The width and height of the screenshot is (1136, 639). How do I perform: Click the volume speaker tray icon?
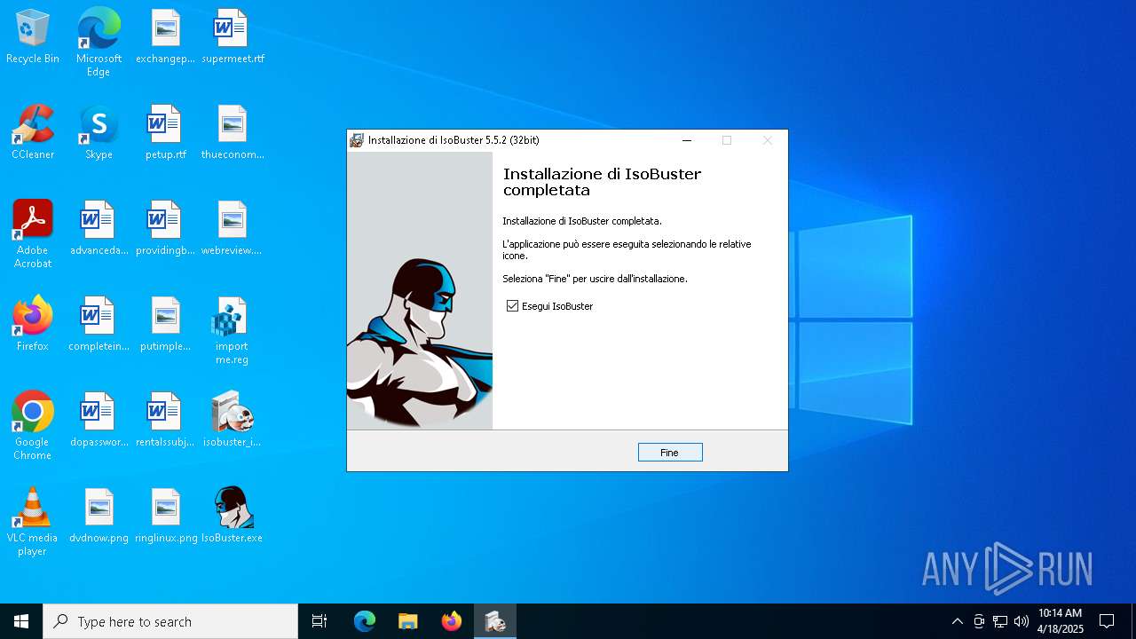click(x=1022, y=621)
